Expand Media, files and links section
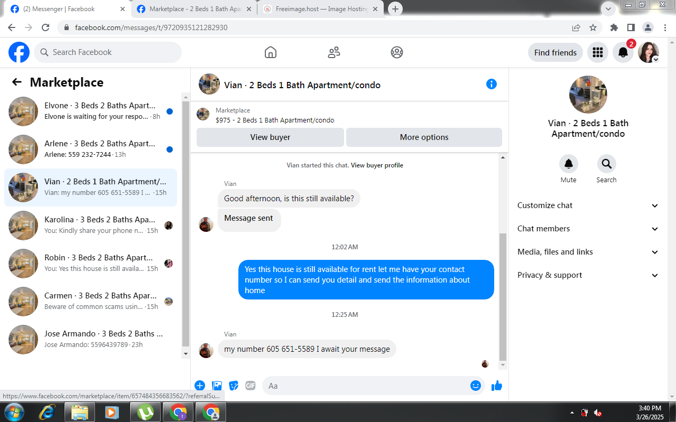676x422 pixels. pos(588,252)
